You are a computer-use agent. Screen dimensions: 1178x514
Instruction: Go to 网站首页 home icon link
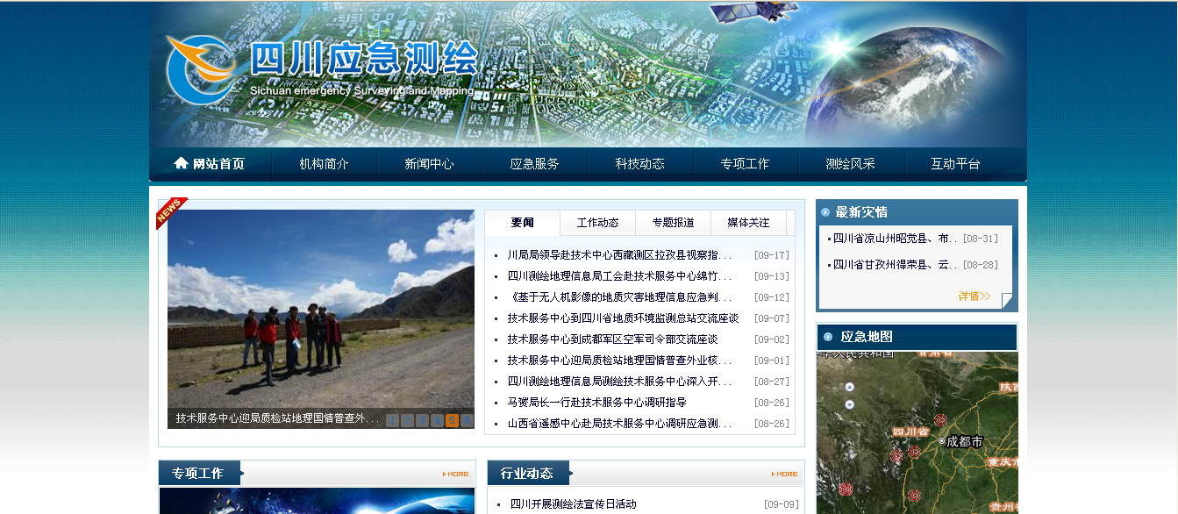[x=210, y=164]
